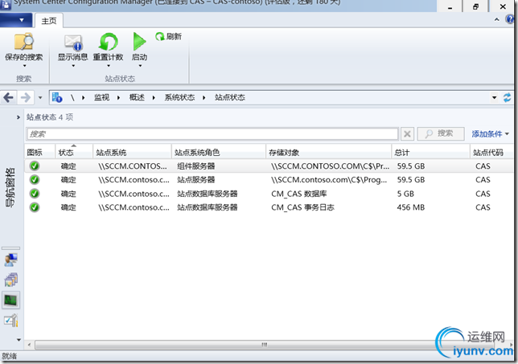Open Assets and Compliance workspace icon
Image resolution: width=518 pixels, height=364 pixels.
[x=11, y=260]
